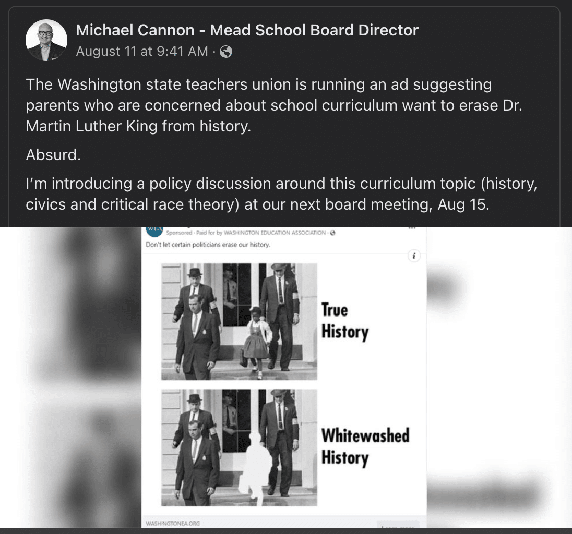Open the ad's three-dot options menu

[413, 228]
